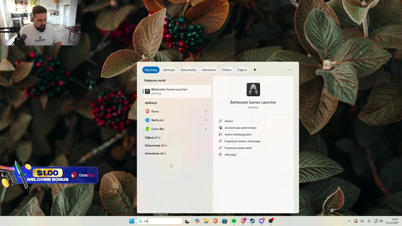Open OBS Studio from taskbar
This screenshot has height=226, width=402.
tap(271, 221)
